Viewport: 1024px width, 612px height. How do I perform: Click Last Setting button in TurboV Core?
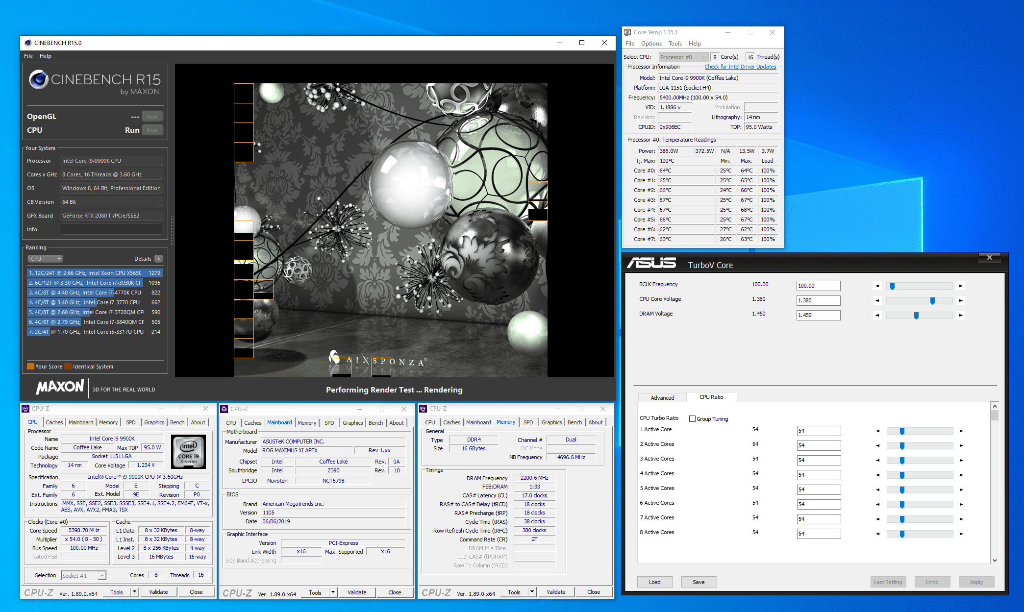(888, 582)
